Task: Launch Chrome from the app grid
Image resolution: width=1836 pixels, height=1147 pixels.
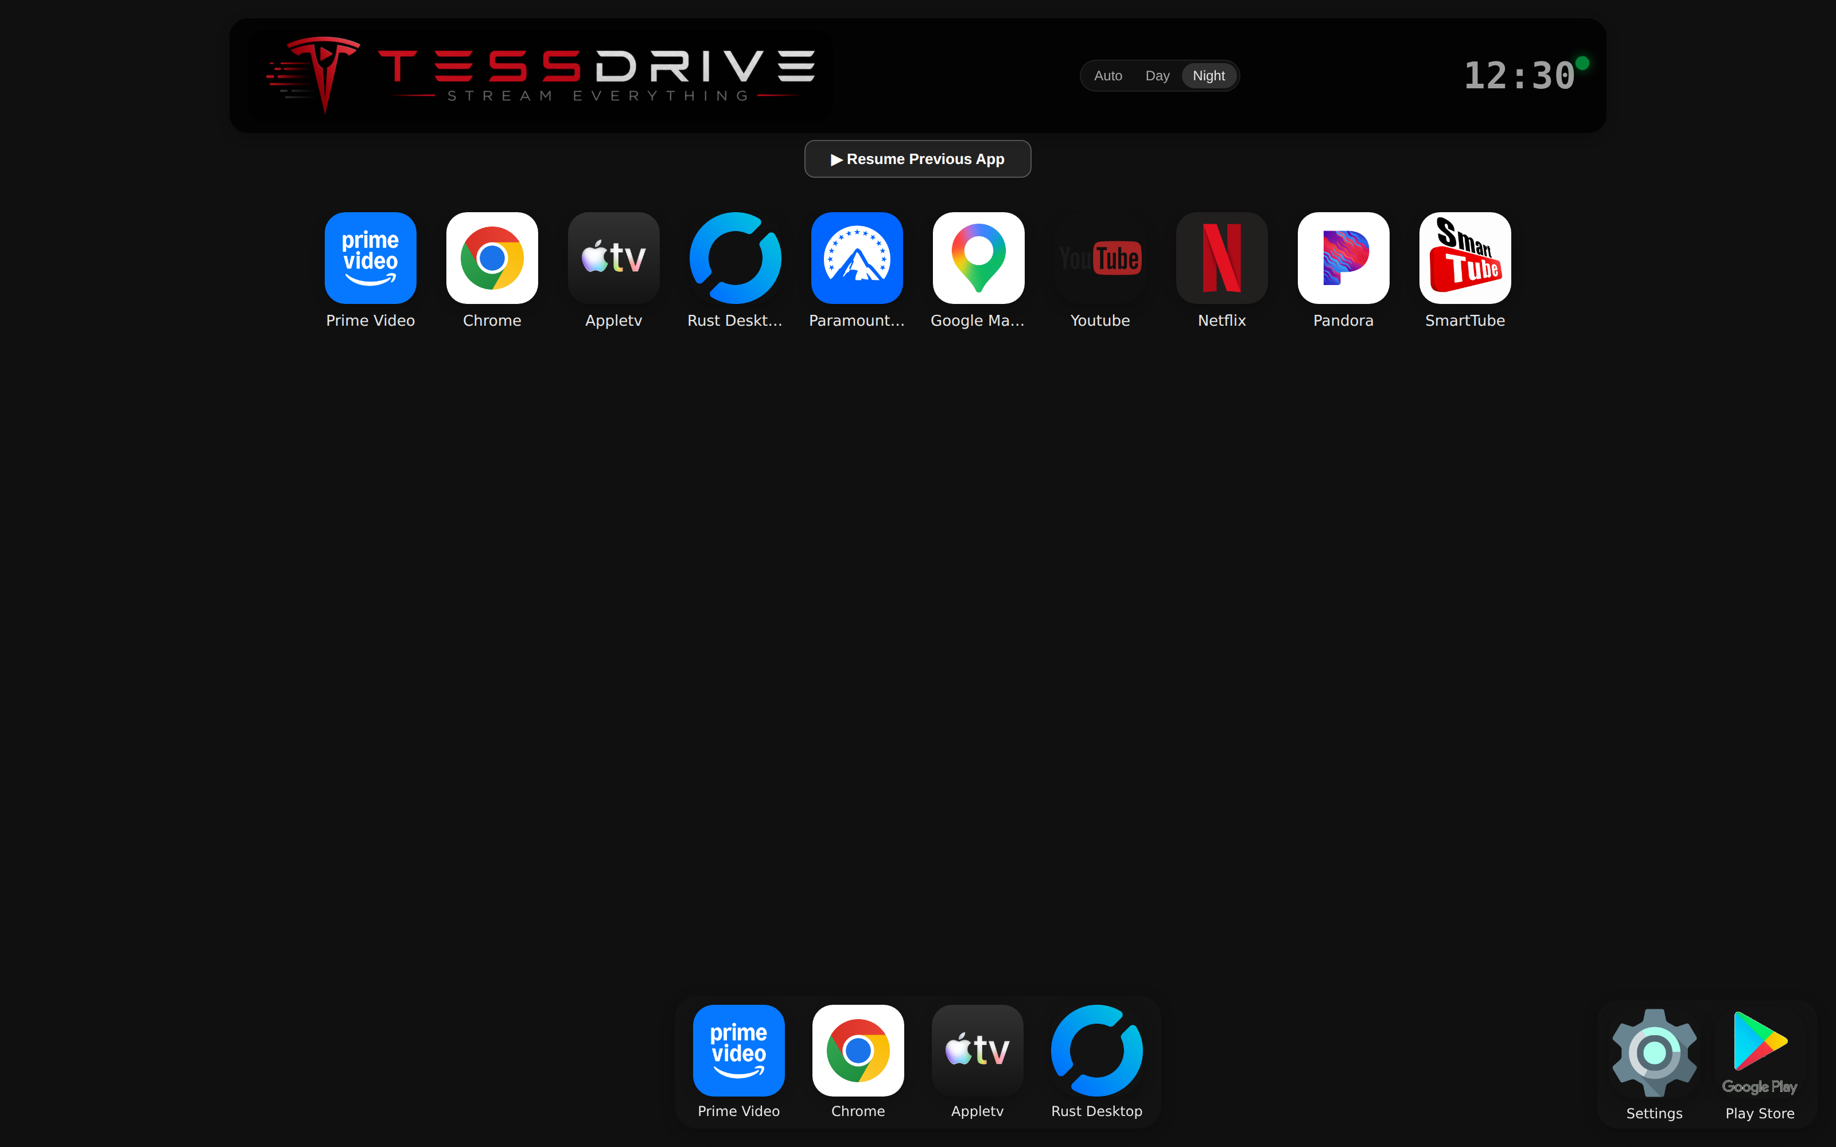Action: click(x=492, y=258)
